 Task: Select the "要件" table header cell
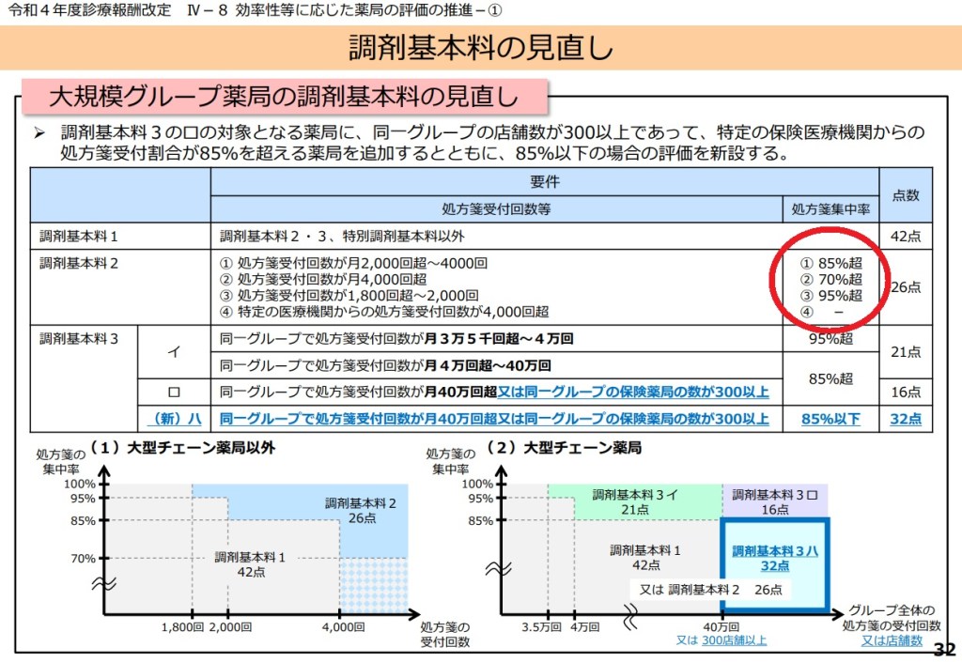[x=544, y=182]
